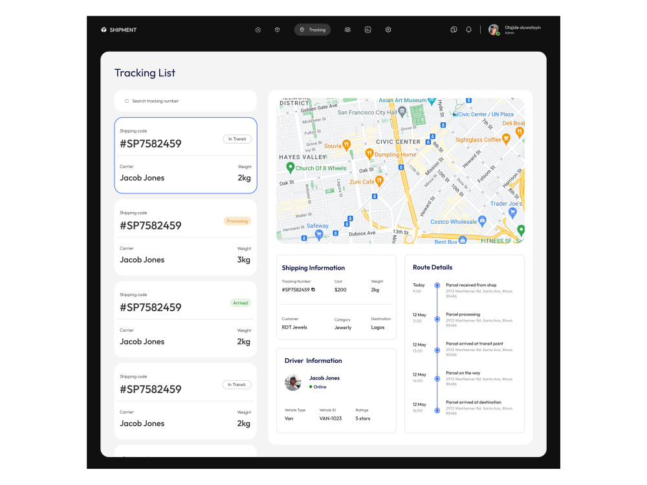This screenshot has width=647, height=485.
Task: Click the Route Details heading
Action: pyautogui.click(x=432, y=267)
